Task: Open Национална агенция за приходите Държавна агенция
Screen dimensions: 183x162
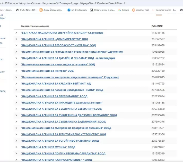Action: tap(62, 103)
